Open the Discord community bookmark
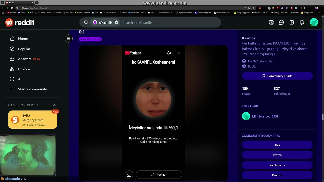This screenshot has width=324, height=182. tap(277, 175)
